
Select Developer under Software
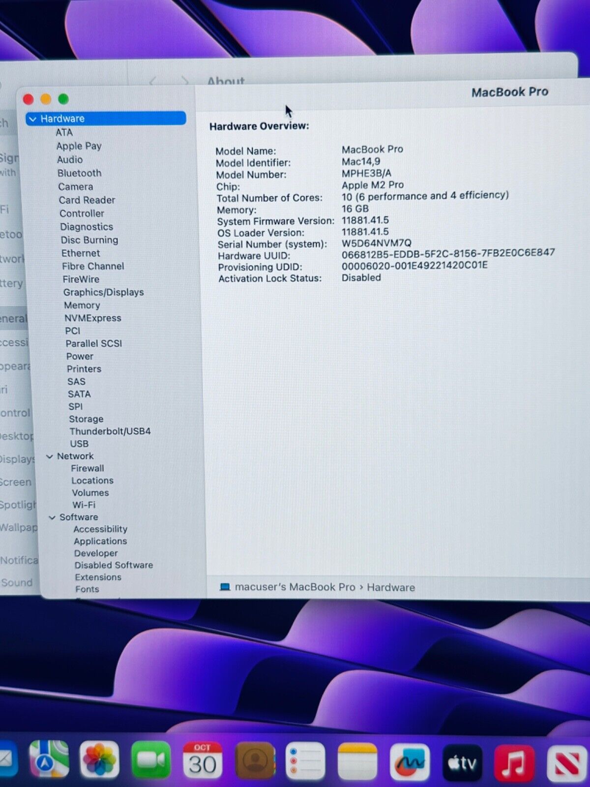[96, 553]
